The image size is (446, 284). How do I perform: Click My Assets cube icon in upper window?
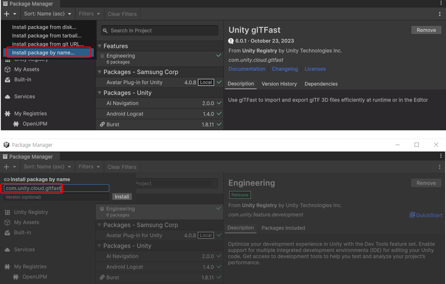tap(8, 70)
